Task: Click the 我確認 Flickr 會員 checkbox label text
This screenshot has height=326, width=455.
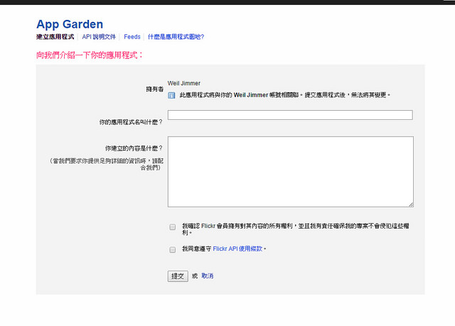Action: tap(284, 225)
